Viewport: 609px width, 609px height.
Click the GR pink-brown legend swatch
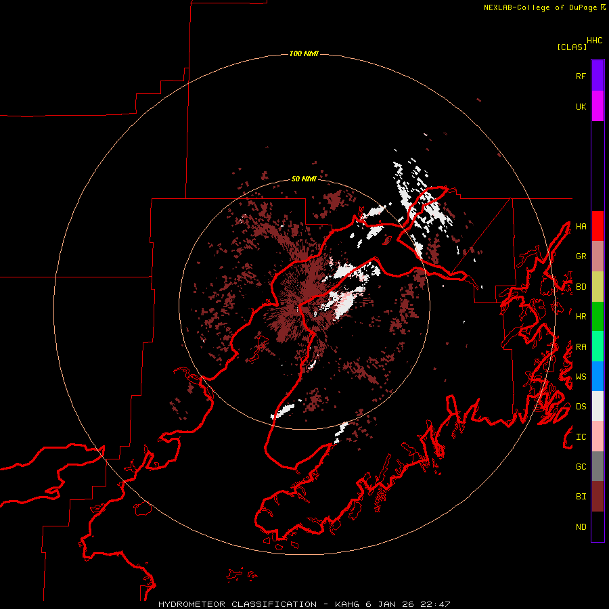tap(597, 256)
